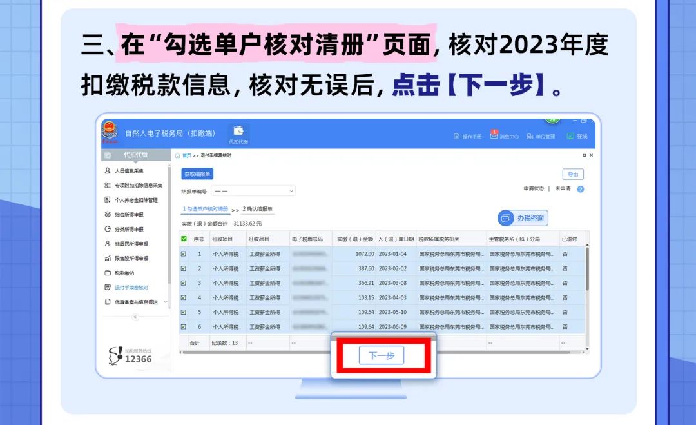The height and width of the screenshot is (425, 696).
Task: Collapse the left sidebar with double-chevron button
Action: click(x=135, y=317)
